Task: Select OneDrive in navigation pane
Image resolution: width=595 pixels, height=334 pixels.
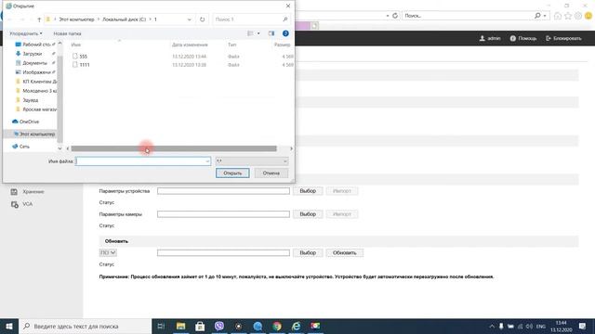Action: 29,122
